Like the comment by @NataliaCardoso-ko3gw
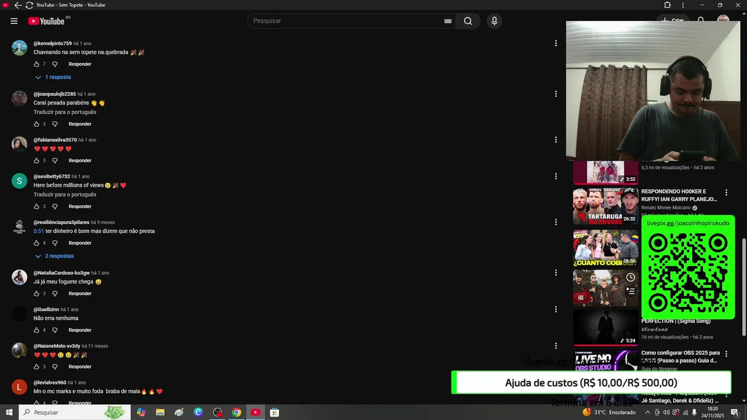This screenshot has height=420, width=747. pos(36,293)
